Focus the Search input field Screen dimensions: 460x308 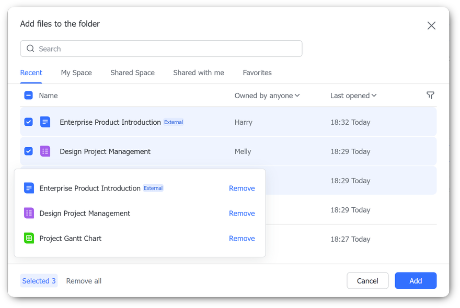[x=167, y=49]
